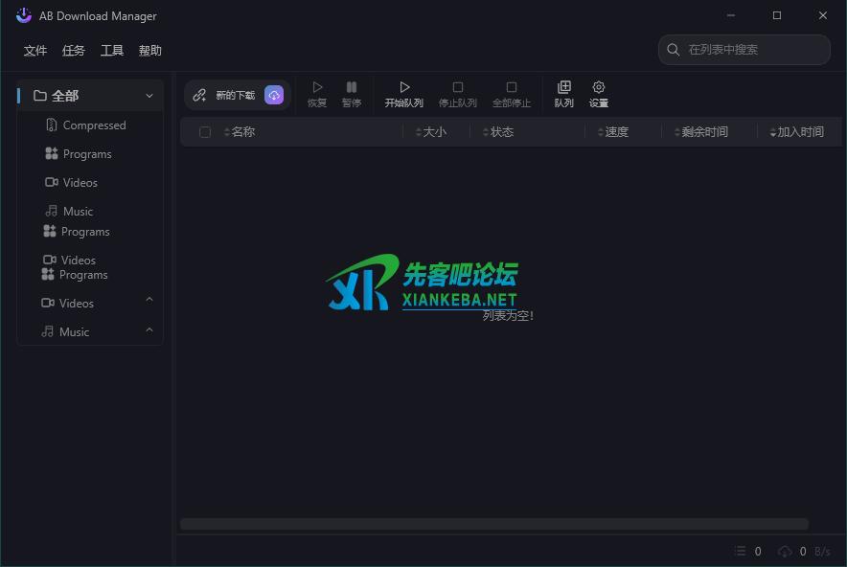Viewport: 847px width, 567px height.
Task: Open the 工具 menu
Action: pos(112,51)
